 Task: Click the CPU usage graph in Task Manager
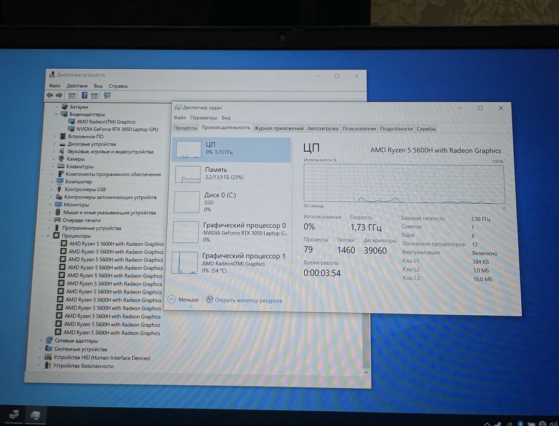tap(404, 184)
